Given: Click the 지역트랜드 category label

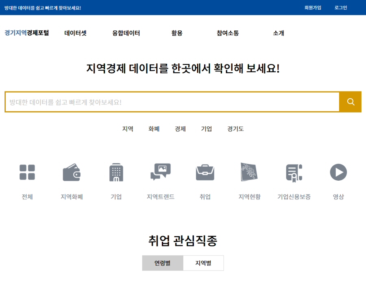Looking at the screenshot, I should tap(161, 197).
